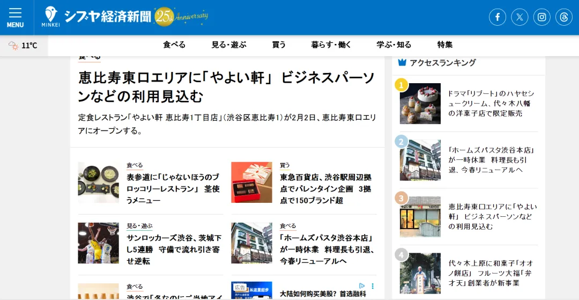Click the ranking 4 オオノ餅店 thumbnail
The height and width of the screenshot is (300, 579).
(x=420, y=273)
